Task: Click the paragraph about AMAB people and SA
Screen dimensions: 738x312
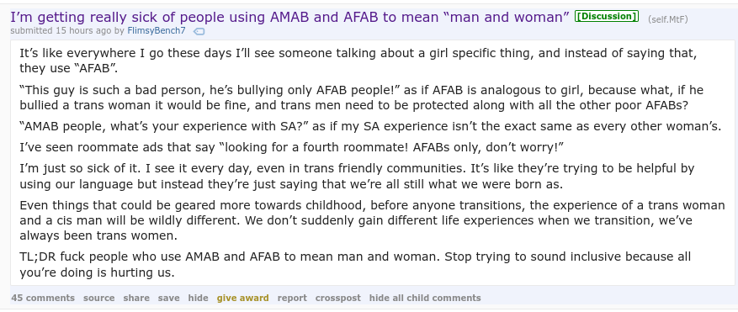Action: coord(370,126)
